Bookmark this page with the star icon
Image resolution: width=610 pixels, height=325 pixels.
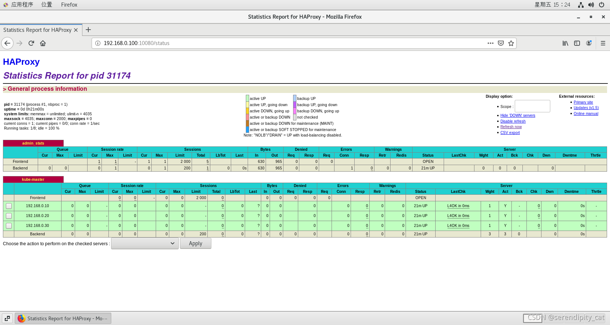coord(511,43)
